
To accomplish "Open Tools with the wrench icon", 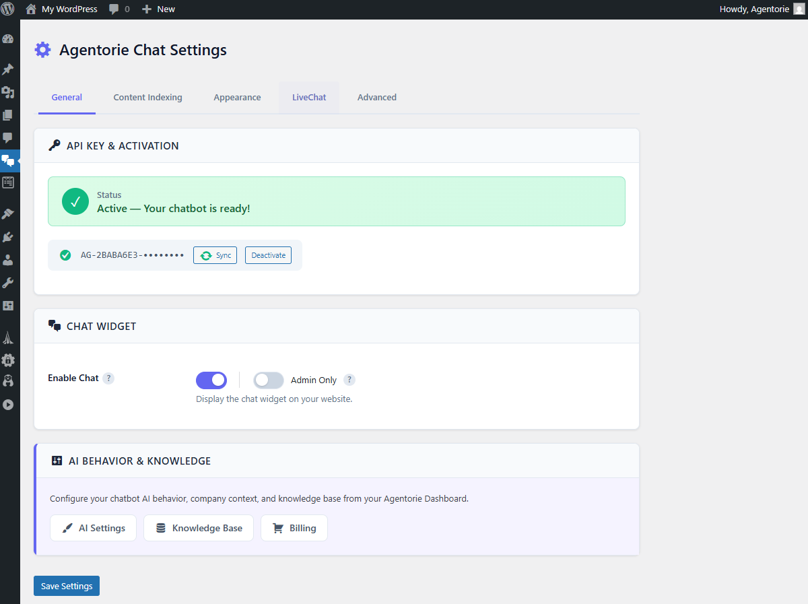I will coord(9,283).
